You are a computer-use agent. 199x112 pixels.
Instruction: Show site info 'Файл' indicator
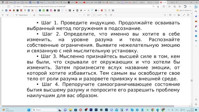(17, 6)
